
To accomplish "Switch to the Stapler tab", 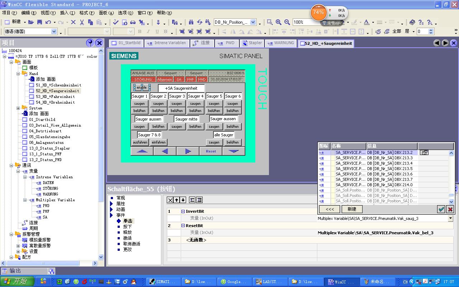I will click(252, 43).
